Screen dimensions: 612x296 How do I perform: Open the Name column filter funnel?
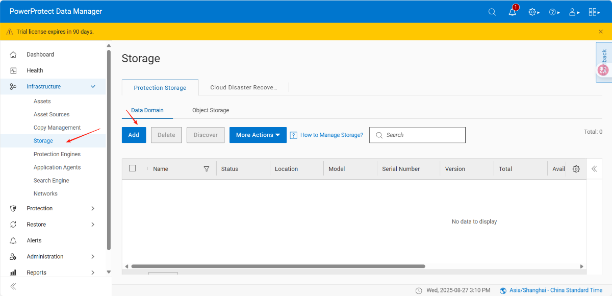[207, 169]
